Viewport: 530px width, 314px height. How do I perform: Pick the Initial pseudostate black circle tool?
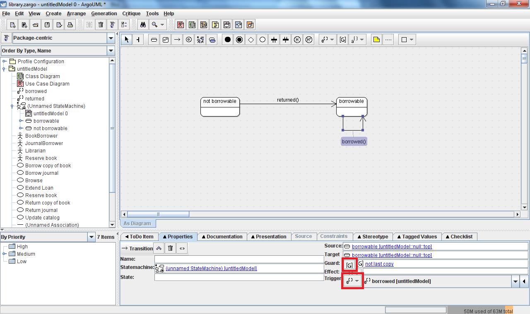pos(227,40)
